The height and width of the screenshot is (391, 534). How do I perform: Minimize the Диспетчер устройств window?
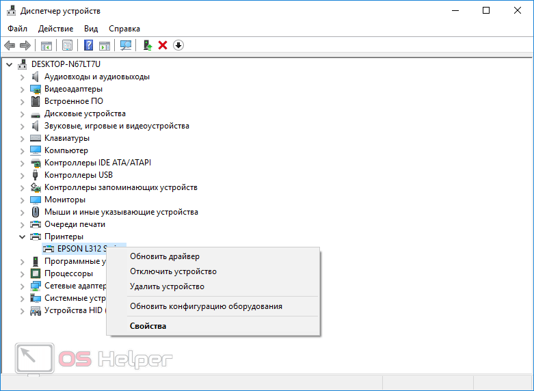click(x=455, y=10)
